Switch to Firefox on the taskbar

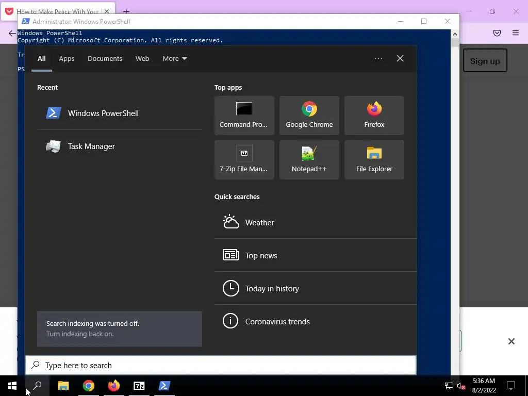(114, 386)
